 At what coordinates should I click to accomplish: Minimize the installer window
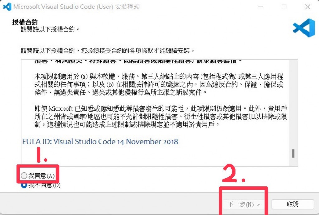(x=261, y=7)
